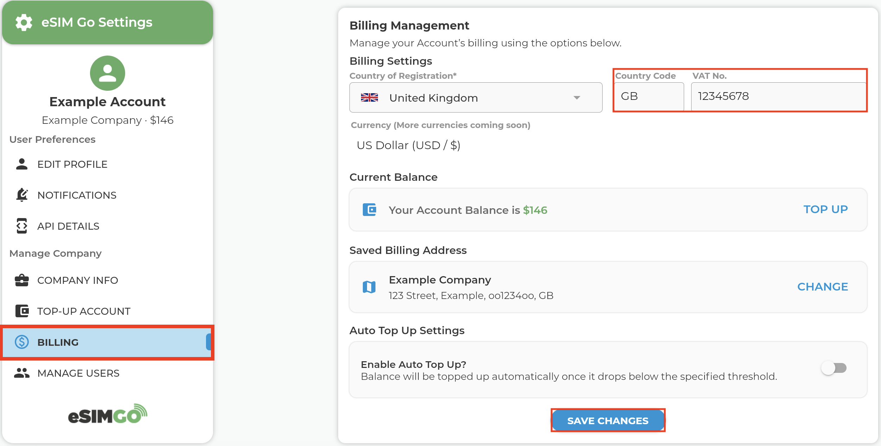The width and height of the screenshot is (881, 446).
Task: Click the $146 balance amount
Action: (535, 210)
